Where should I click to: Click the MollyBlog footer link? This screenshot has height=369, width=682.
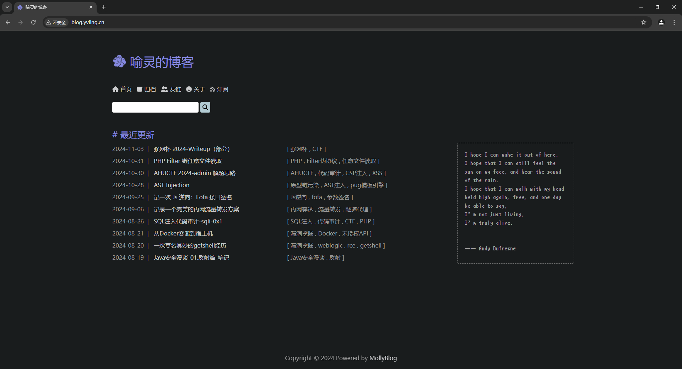383,358
